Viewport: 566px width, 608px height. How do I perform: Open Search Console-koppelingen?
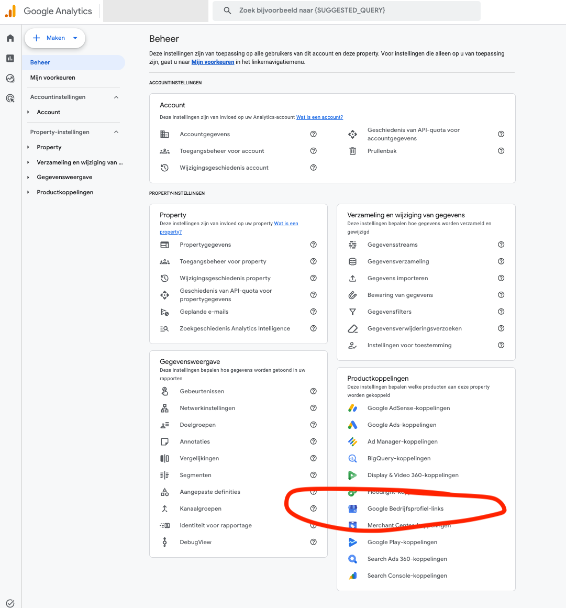click(x=407, y=576)
